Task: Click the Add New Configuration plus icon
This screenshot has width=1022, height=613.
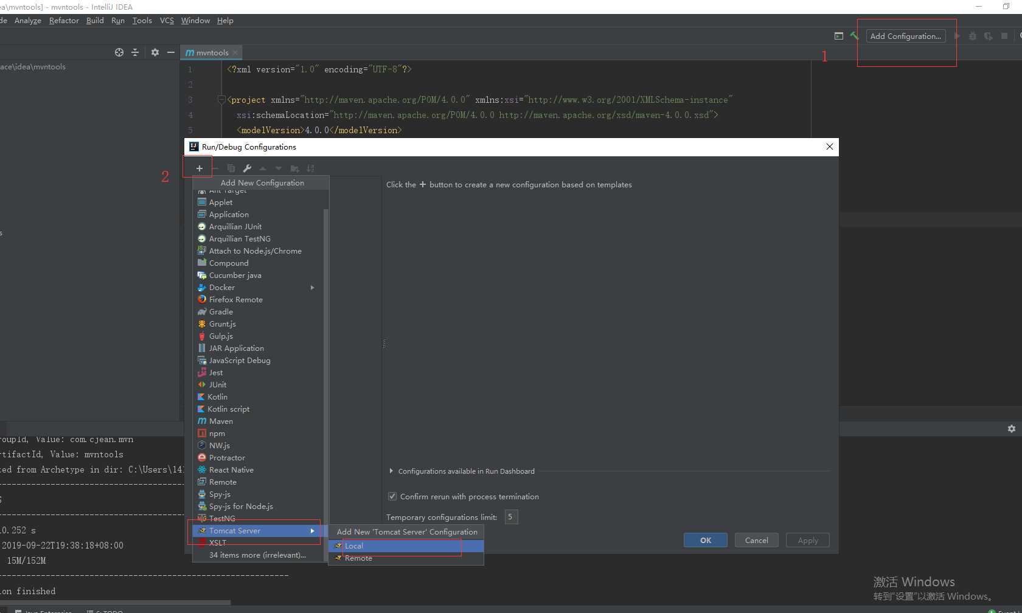Action: click(x=200, y=168)
